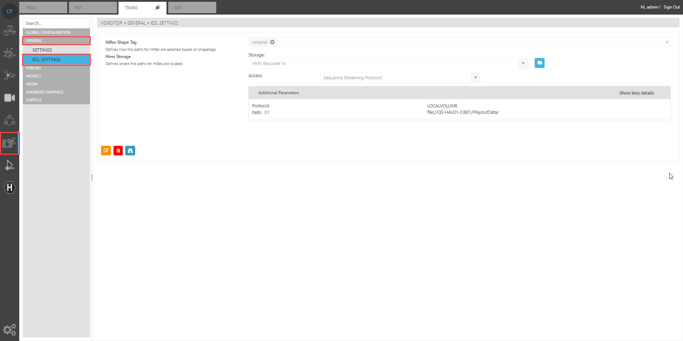
Task: Switch to the PROD environment tab
Action: coord(43,7)
